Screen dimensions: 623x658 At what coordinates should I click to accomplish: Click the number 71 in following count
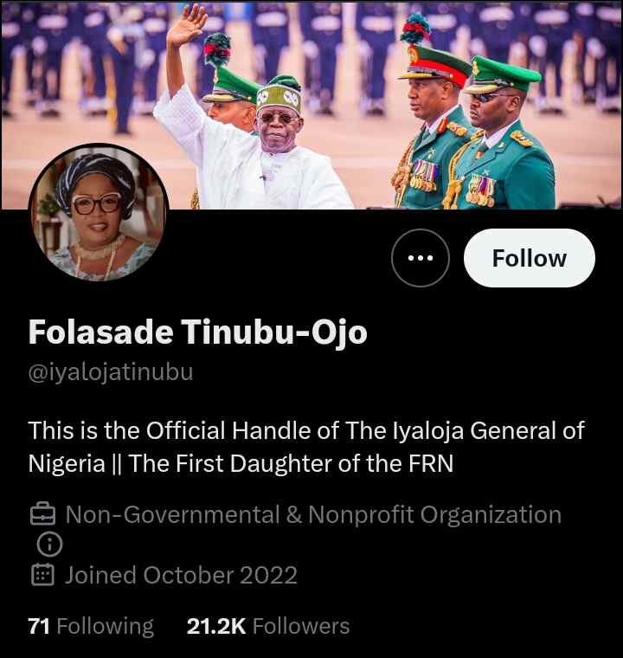coord(39,626)
